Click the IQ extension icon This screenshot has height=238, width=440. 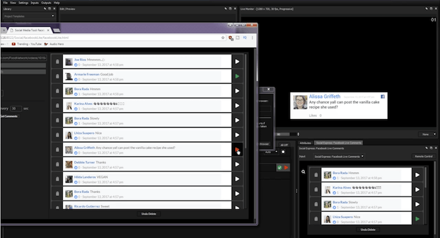click(245, 38)
